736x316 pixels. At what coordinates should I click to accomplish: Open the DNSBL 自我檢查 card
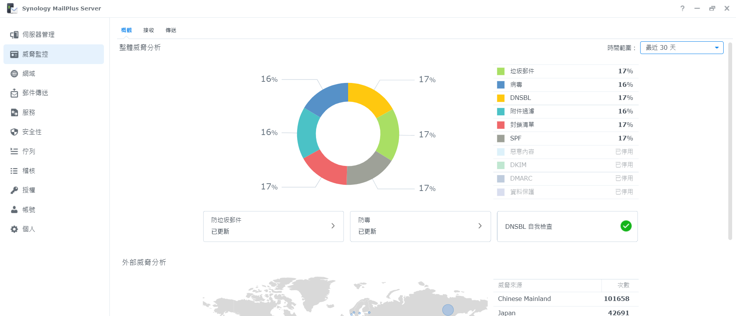pyautogui.click(x=567, y=226)
